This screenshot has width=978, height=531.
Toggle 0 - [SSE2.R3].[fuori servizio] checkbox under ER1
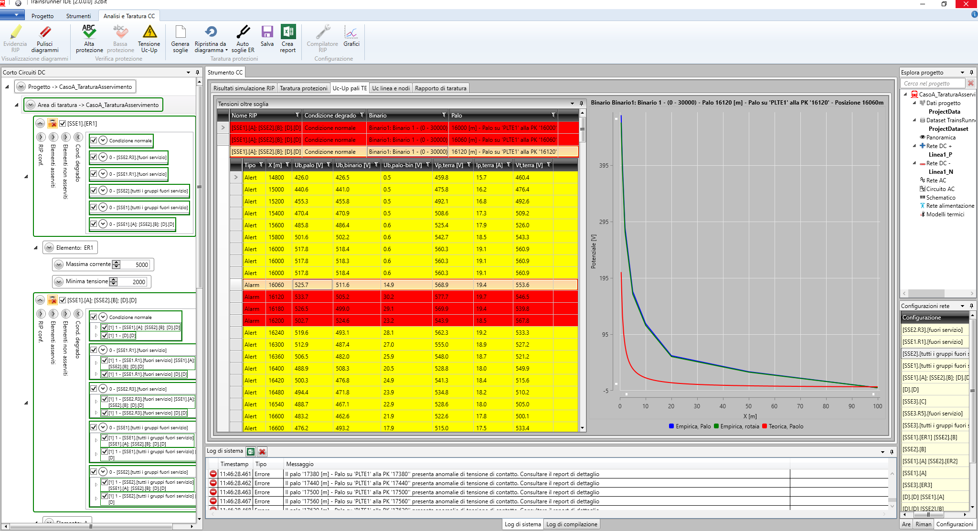point(94,157)
